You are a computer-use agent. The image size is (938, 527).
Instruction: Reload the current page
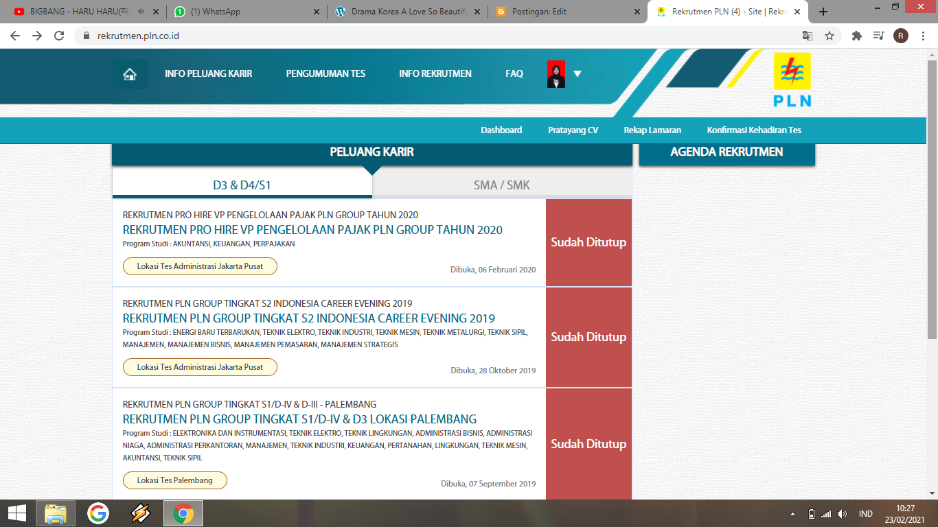coord(59,36)
